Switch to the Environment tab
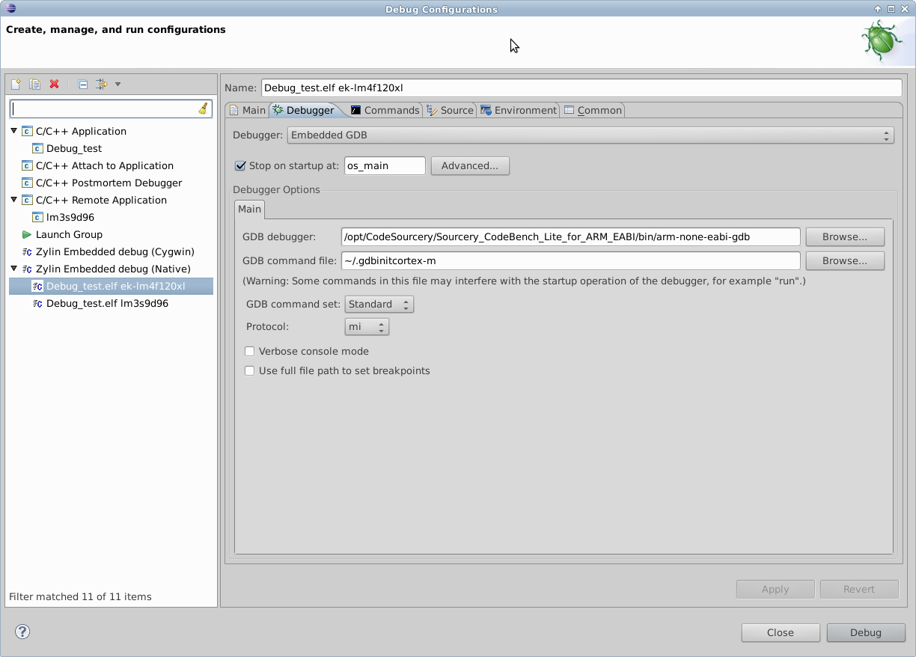 tap(519, 110)
